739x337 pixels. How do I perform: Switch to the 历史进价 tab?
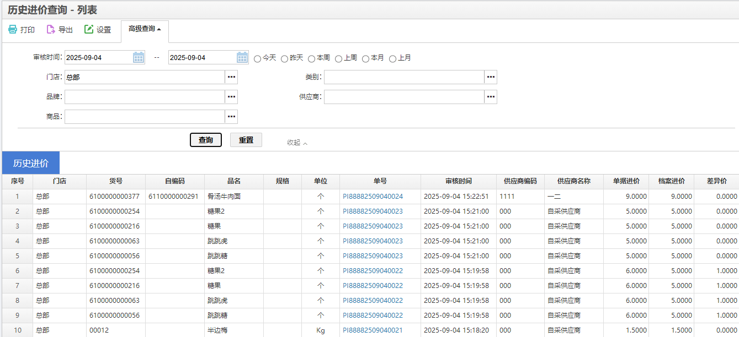[31, 163]
